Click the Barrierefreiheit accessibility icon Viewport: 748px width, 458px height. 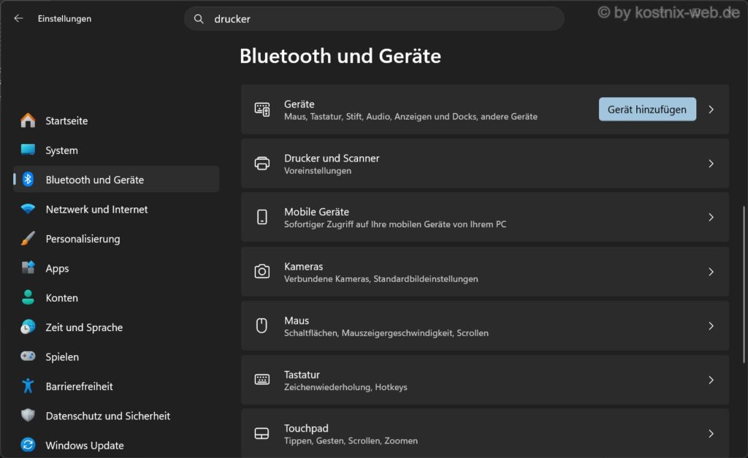click(28, 386)
